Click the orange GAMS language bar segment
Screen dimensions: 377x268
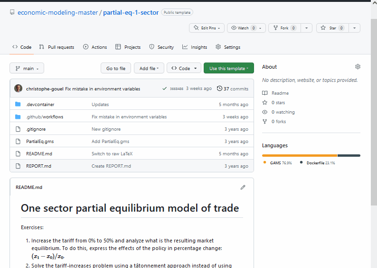300,156
